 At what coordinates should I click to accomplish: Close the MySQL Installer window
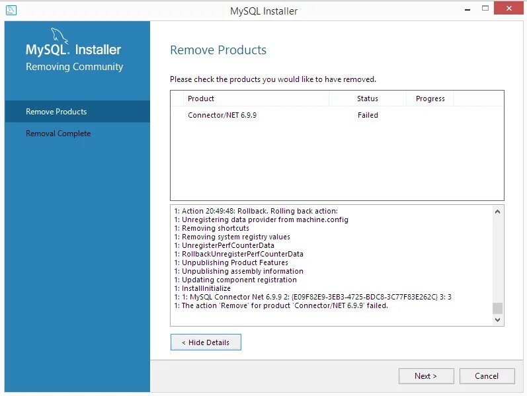click(x=509, y=8)
